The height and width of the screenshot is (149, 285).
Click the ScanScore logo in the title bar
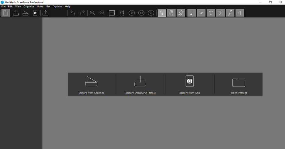coord(2,2)
